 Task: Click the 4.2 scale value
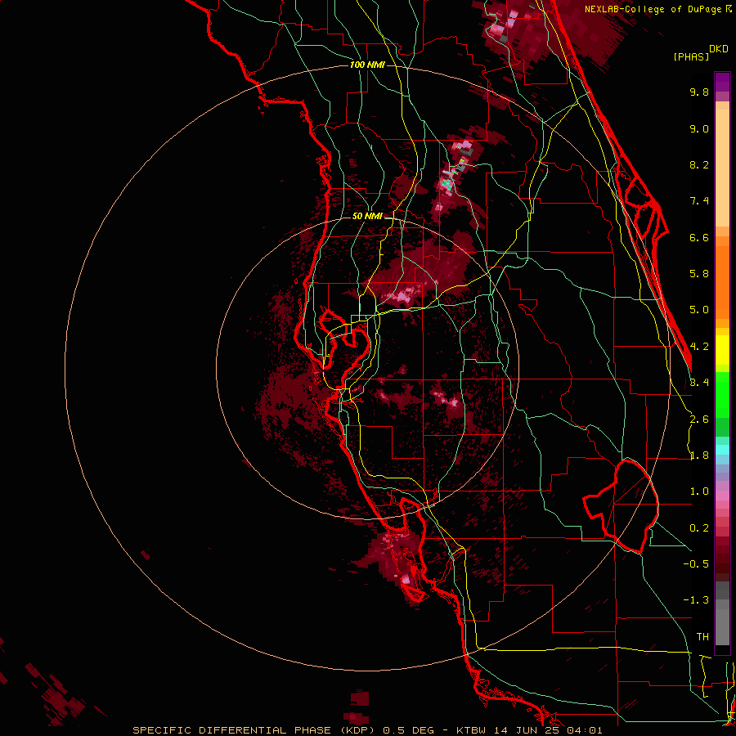[x=699, y=347]
